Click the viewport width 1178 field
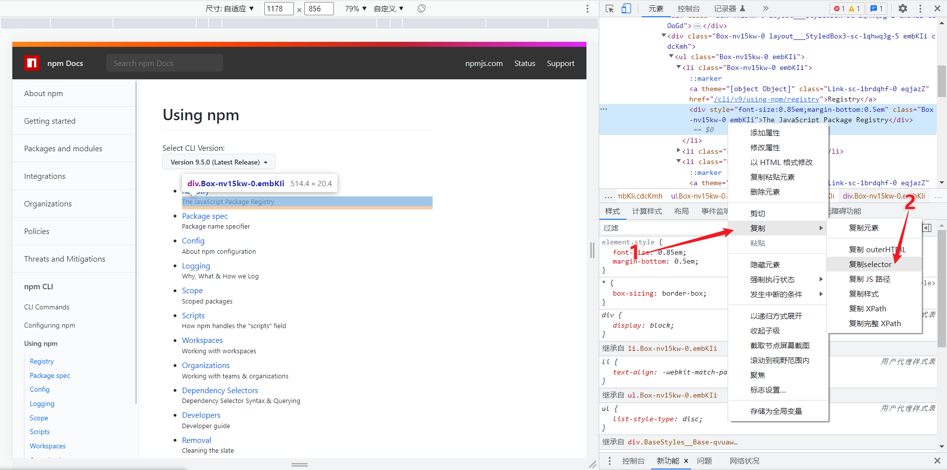 [279, 8]
